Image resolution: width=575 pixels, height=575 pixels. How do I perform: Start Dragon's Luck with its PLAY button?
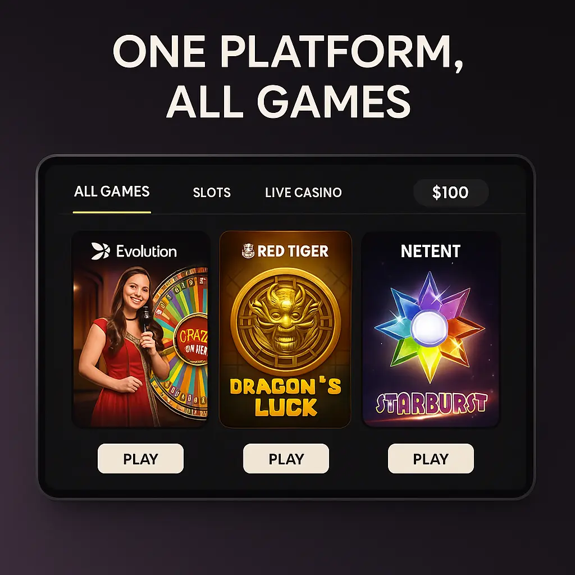coord(286,458)
